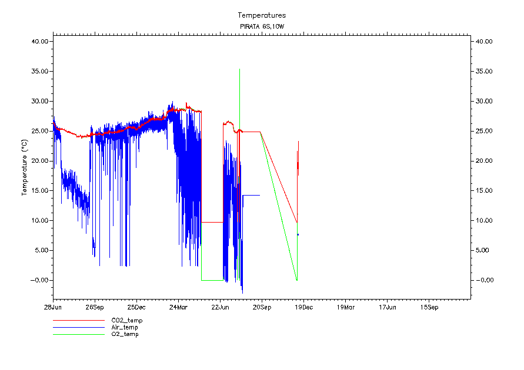Select the 10.00 label on left axis

[x=40, y=221]
